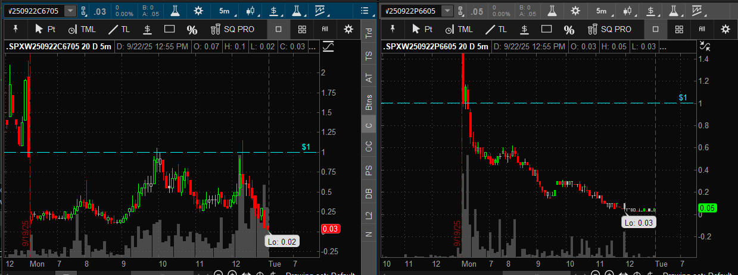
Task: Open the 5m timeframe dropdown on right chart
Action: (603, 11)
